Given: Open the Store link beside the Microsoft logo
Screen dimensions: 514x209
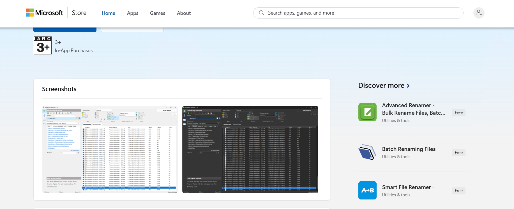Looking at the screenshot, I should click(79, 13).
